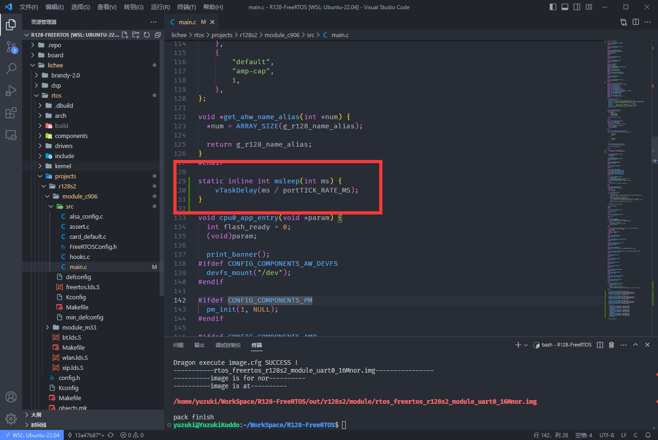658x440 pixels.
Task: Open hooks.c in the file explorer
Action: point(79,257)
